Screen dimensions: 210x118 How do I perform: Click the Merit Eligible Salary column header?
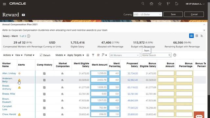point(81,65)
